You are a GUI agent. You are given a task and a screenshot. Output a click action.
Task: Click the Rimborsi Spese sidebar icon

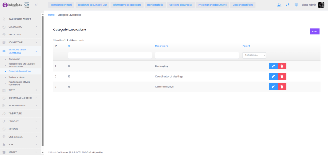4,106
